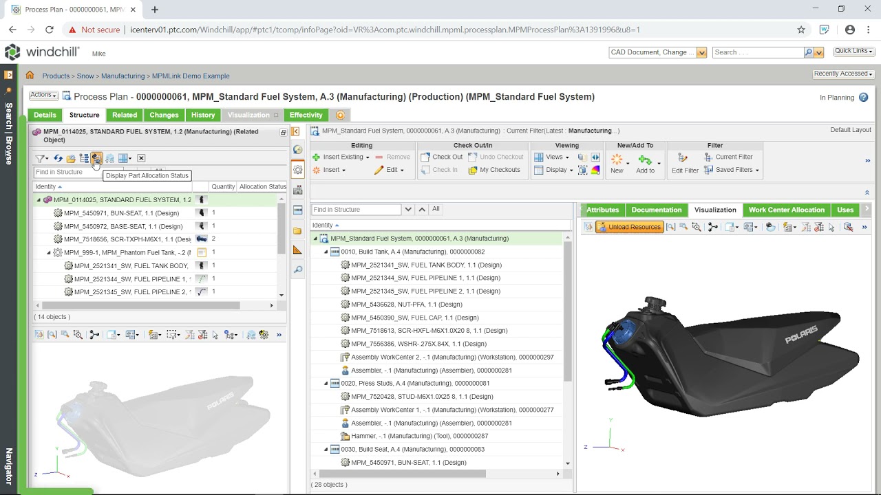The height and width of the screenshot is (495, 881).
Task: Click the Display Part Allocation Status icon
Action: pyautogui.click(x=97, y=158)
